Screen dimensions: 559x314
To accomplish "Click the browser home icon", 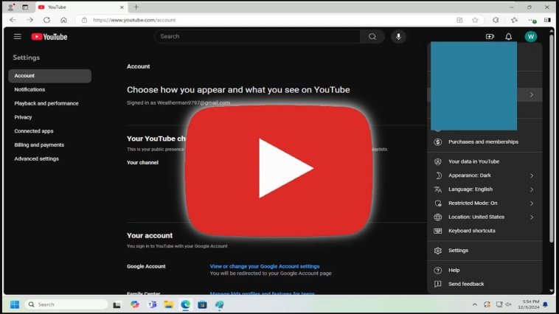I will 63,20.
